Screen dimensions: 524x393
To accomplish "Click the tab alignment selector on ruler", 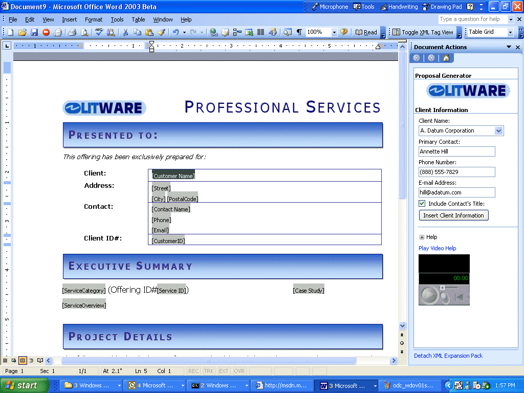I will tap(7, 46).
